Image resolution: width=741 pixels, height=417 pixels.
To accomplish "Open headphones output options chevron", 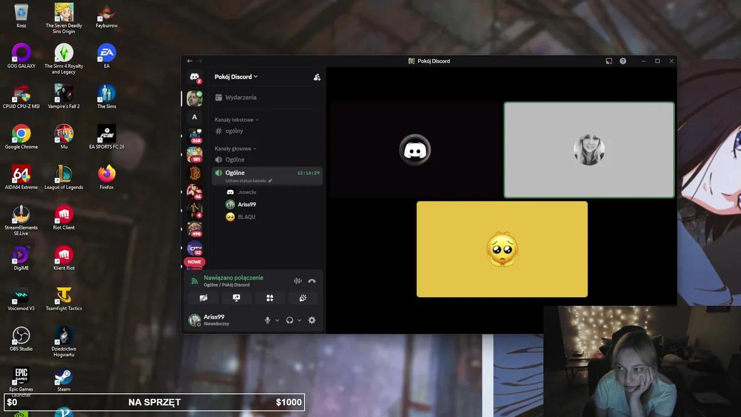I will 299,320.
